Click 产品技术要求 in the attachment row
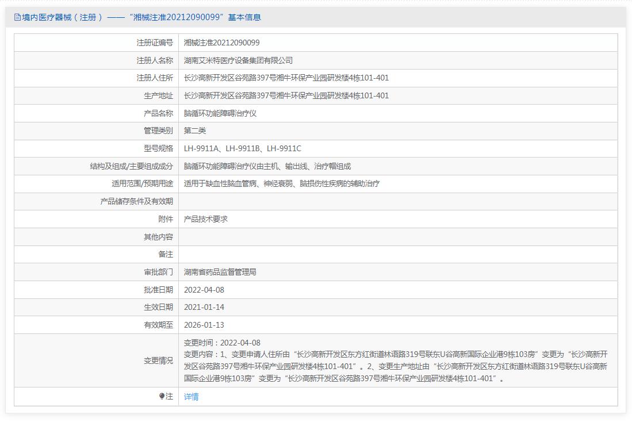Viewport: 632px width, 426px height. pos(205,219)
